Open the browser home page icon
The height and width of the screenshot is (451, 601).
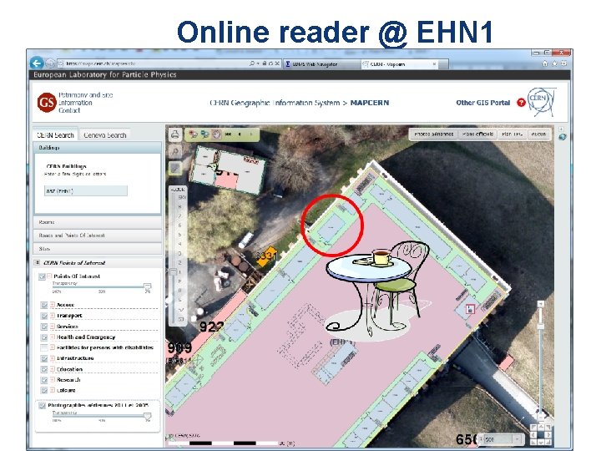[x=544, y=63]
